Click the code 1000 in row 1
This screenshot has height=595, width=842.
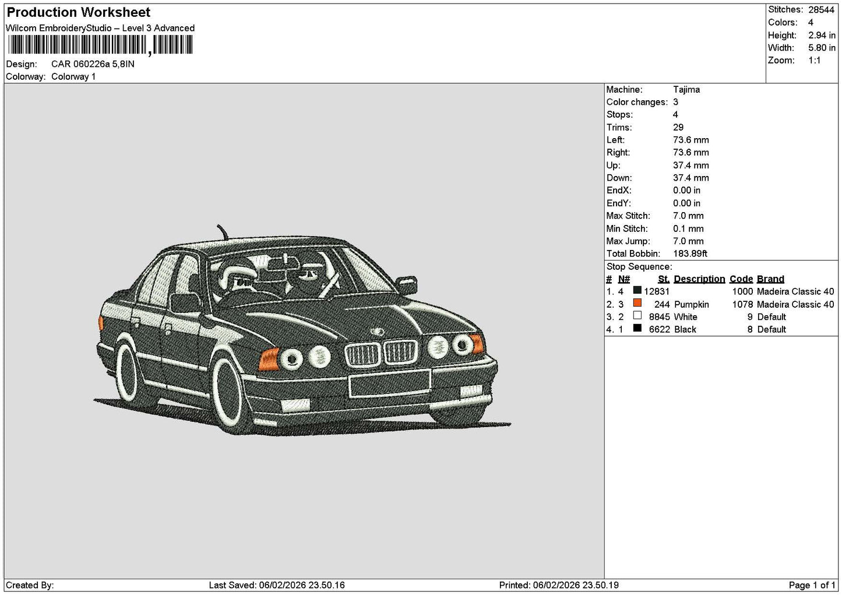click(743, 291)
